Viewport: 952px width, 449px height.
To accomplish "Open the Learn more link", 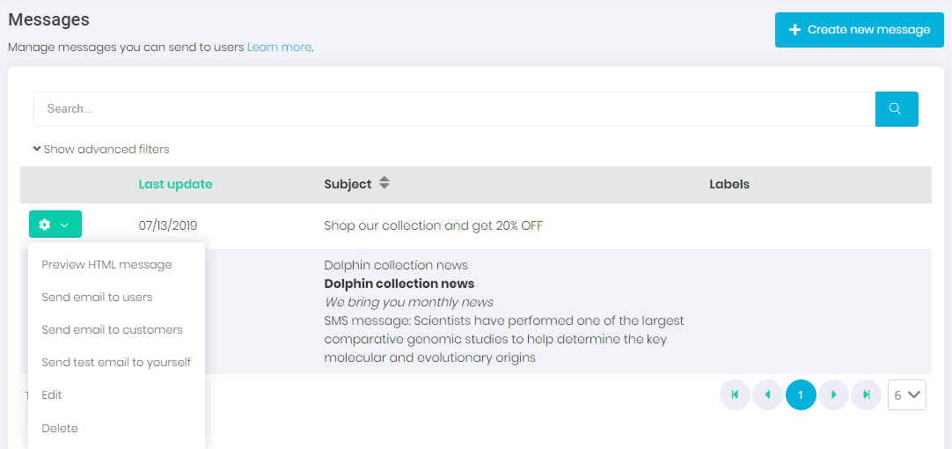I will [279, 48].
